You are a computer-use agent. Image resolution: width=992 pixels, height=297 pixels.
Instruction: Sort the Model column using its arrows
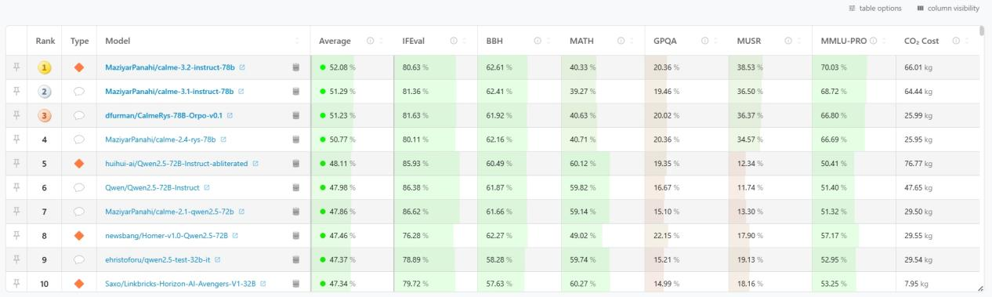[x=297, y=41]
